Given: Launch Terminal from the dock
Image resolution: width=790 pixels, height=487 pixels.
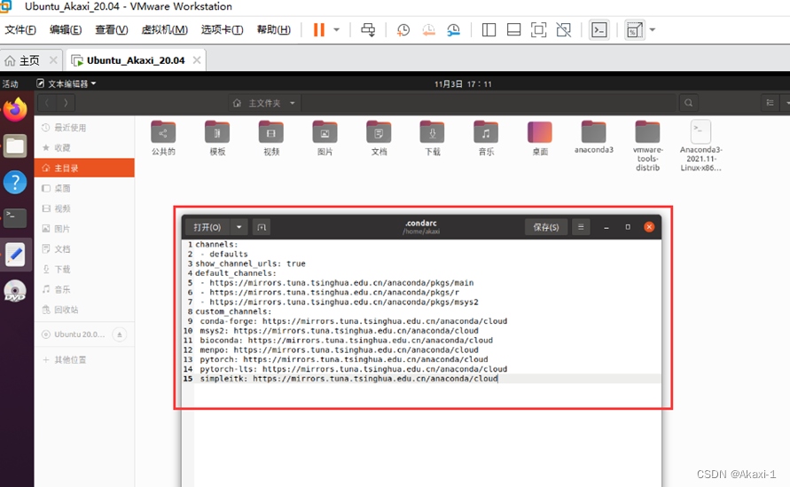Looking at the screenshot, I should 15,218.
